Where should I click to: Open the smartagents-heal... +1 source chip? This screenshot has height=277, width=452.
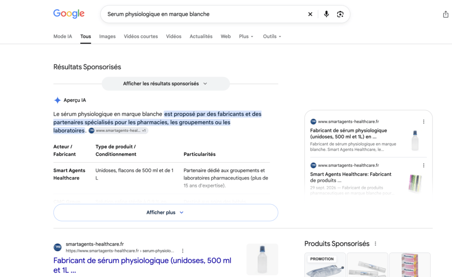click(x=118, y=131)
